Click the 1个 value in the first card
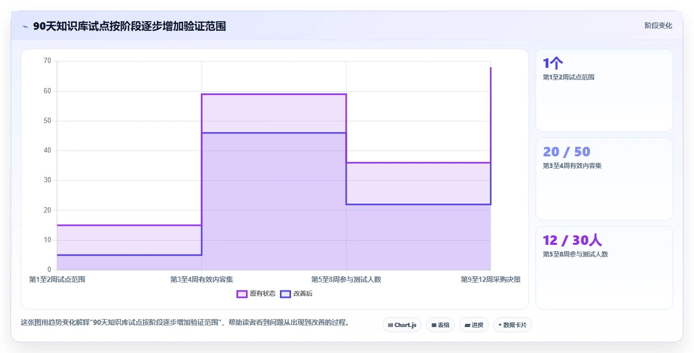Image resolution: width=694 pixels, height=353 pixels. coord(553,64)
